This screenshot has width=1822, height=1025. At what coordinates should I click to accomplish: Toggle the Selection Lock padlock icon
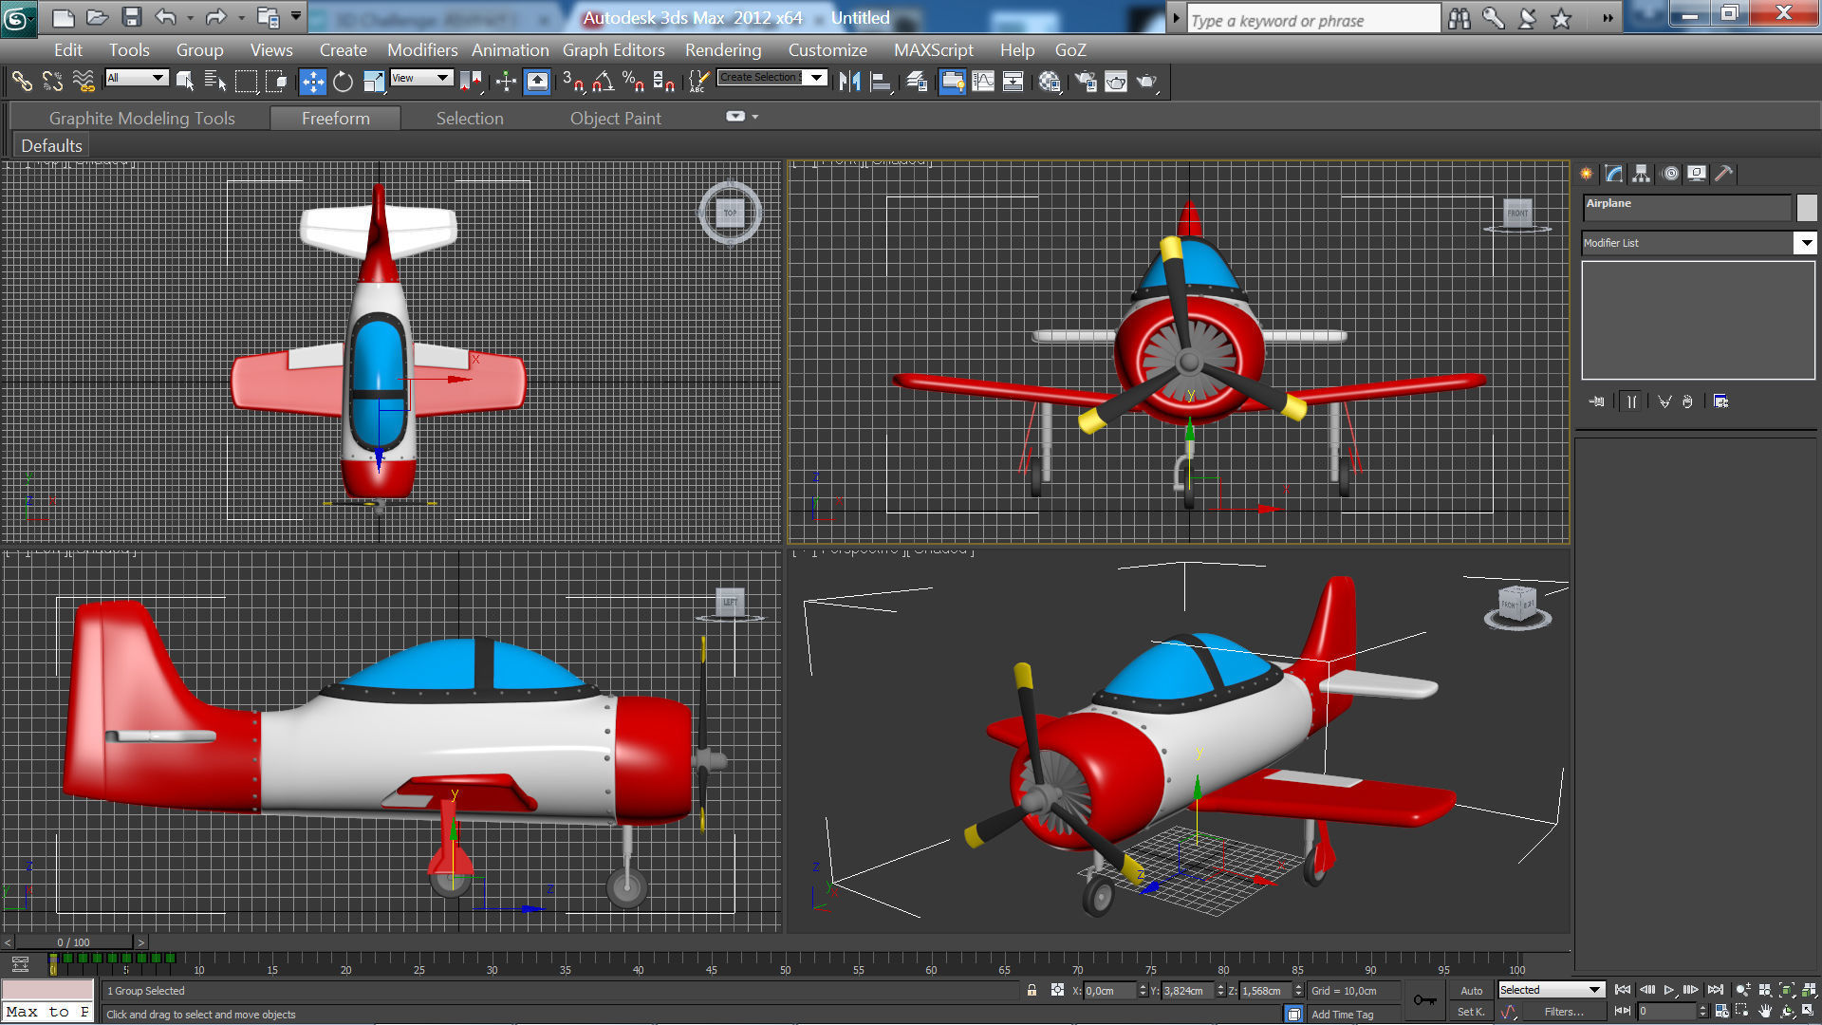1032,991
